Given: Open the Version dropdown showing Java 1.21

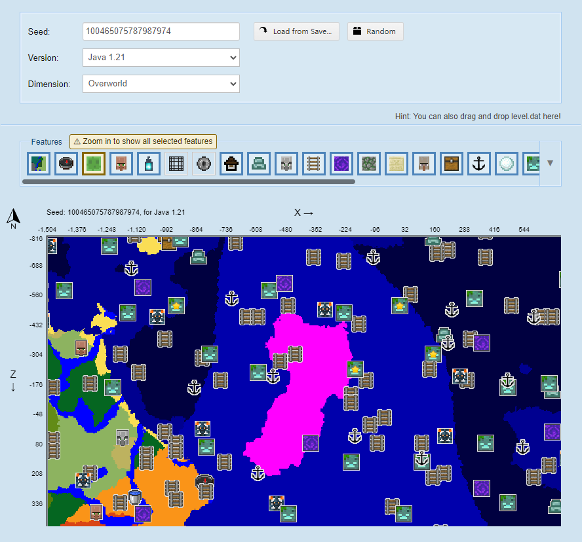Looking at the screenshot, I should point(161,58).
